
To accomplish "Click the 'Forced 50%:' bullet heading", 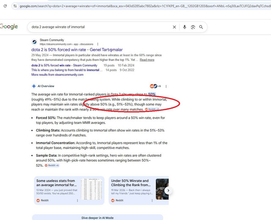I will tap(46, 118).
